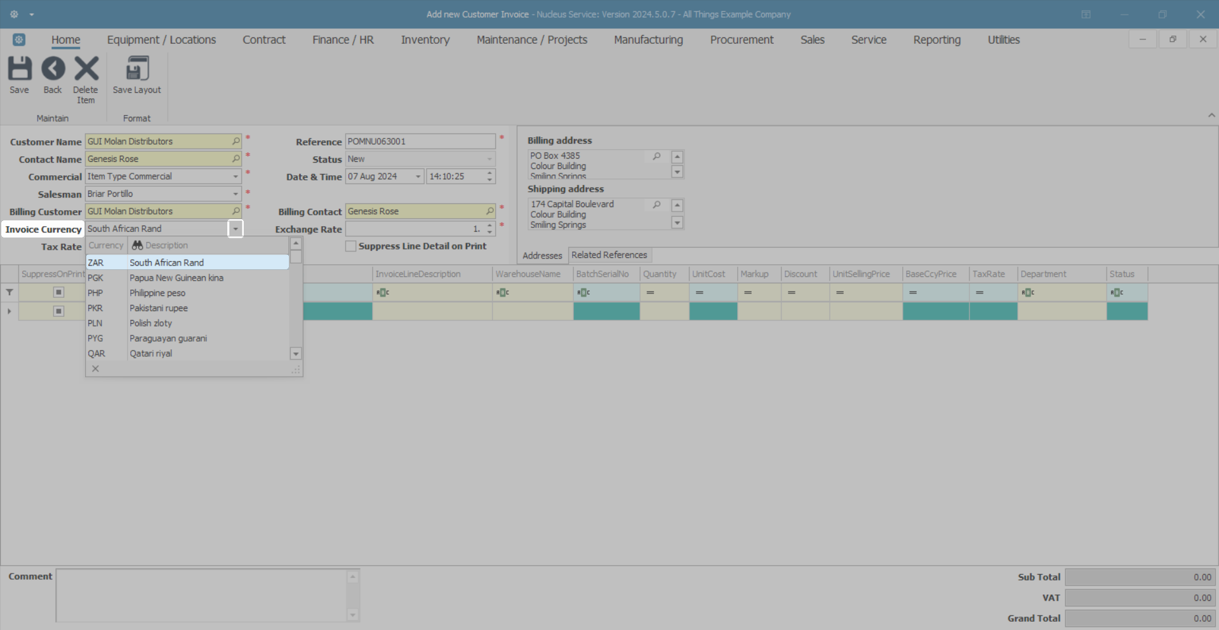1219x630 pixels.
Task: Click the BatchSerialNo filter operator icon
Action: click(x=583, y=292)
